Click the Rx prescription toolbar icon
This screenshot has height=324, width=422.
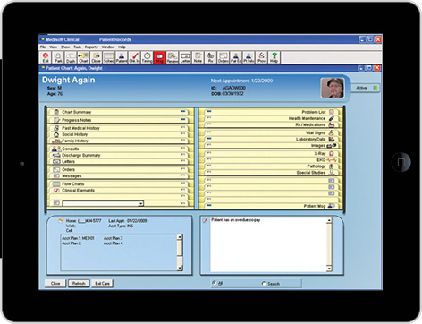coord(210,57)
